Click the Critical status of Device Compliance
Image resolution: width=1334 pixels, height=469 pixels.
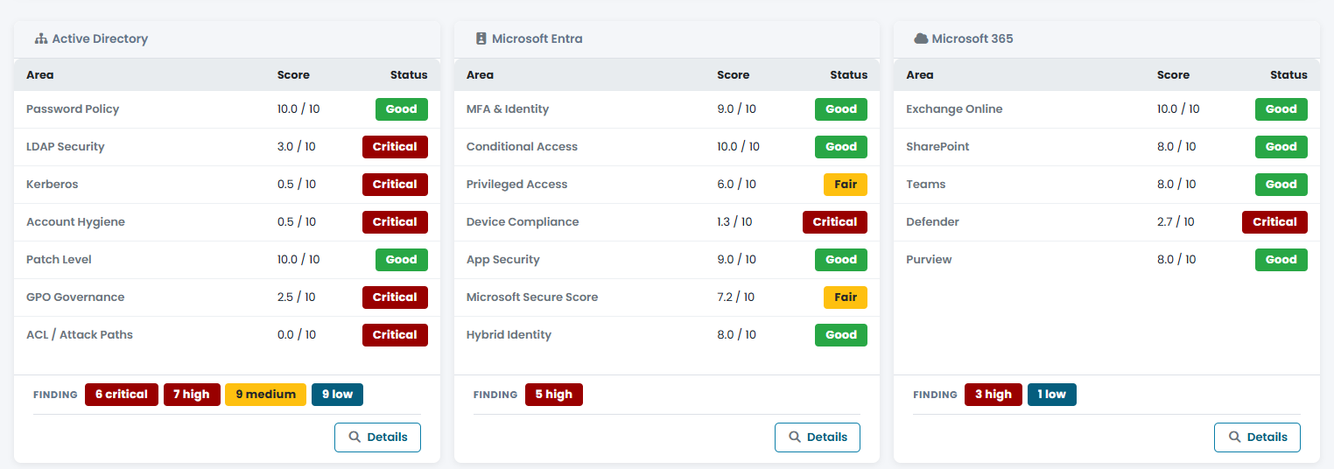[x=835, y=222]
